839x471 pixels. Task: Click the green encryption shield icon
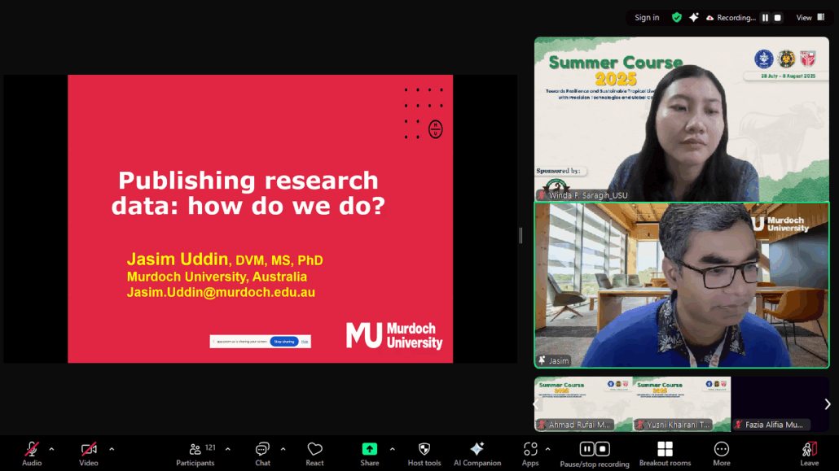coord(676,17)
